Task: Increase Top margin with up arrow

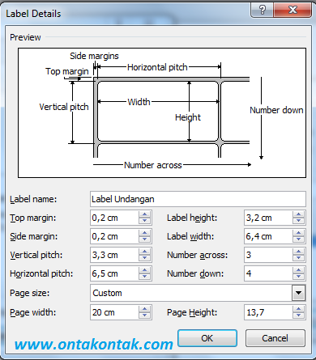Action: [x=145, y=214]
